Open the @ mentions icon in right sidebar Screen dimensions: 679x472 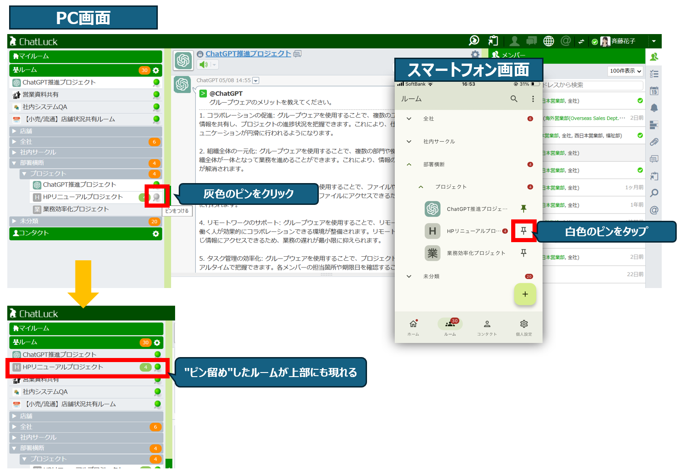[654, 210]
